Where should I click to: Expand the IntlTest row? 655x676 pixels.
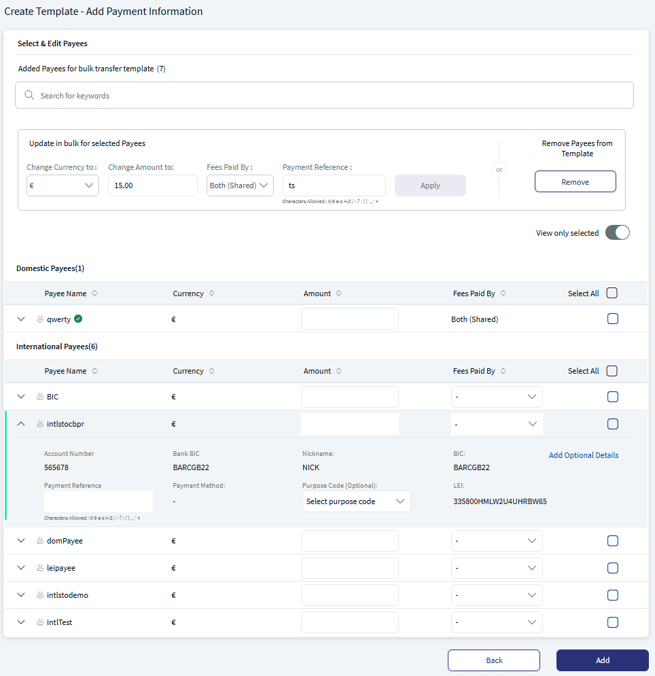pyautogui.click(x=20, y=622)
